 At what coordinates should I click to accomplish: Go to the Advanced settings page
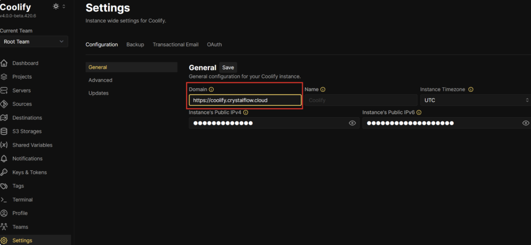[100, 80]
